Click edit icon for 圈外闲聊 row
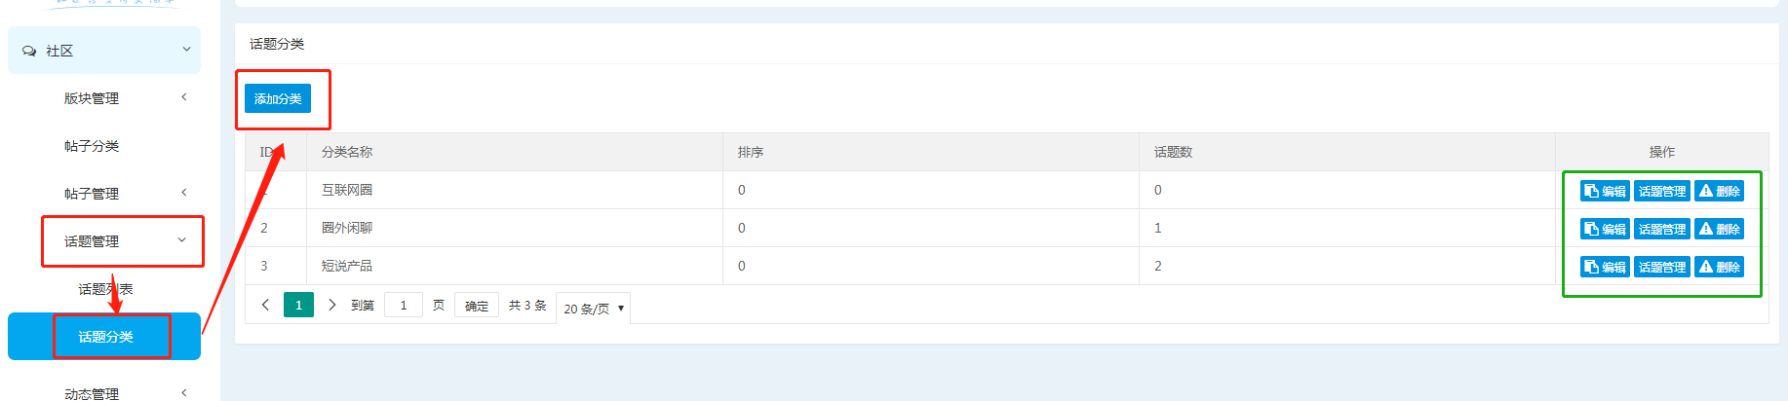Viewport: 1788px width, 401px height. click(1591, 229)
